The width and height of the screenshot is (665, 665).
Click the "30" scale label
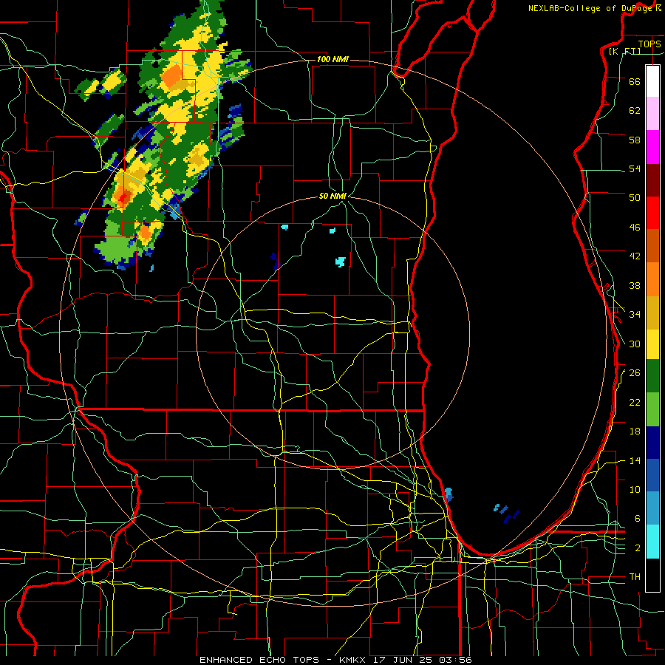(x=635, y=344)
